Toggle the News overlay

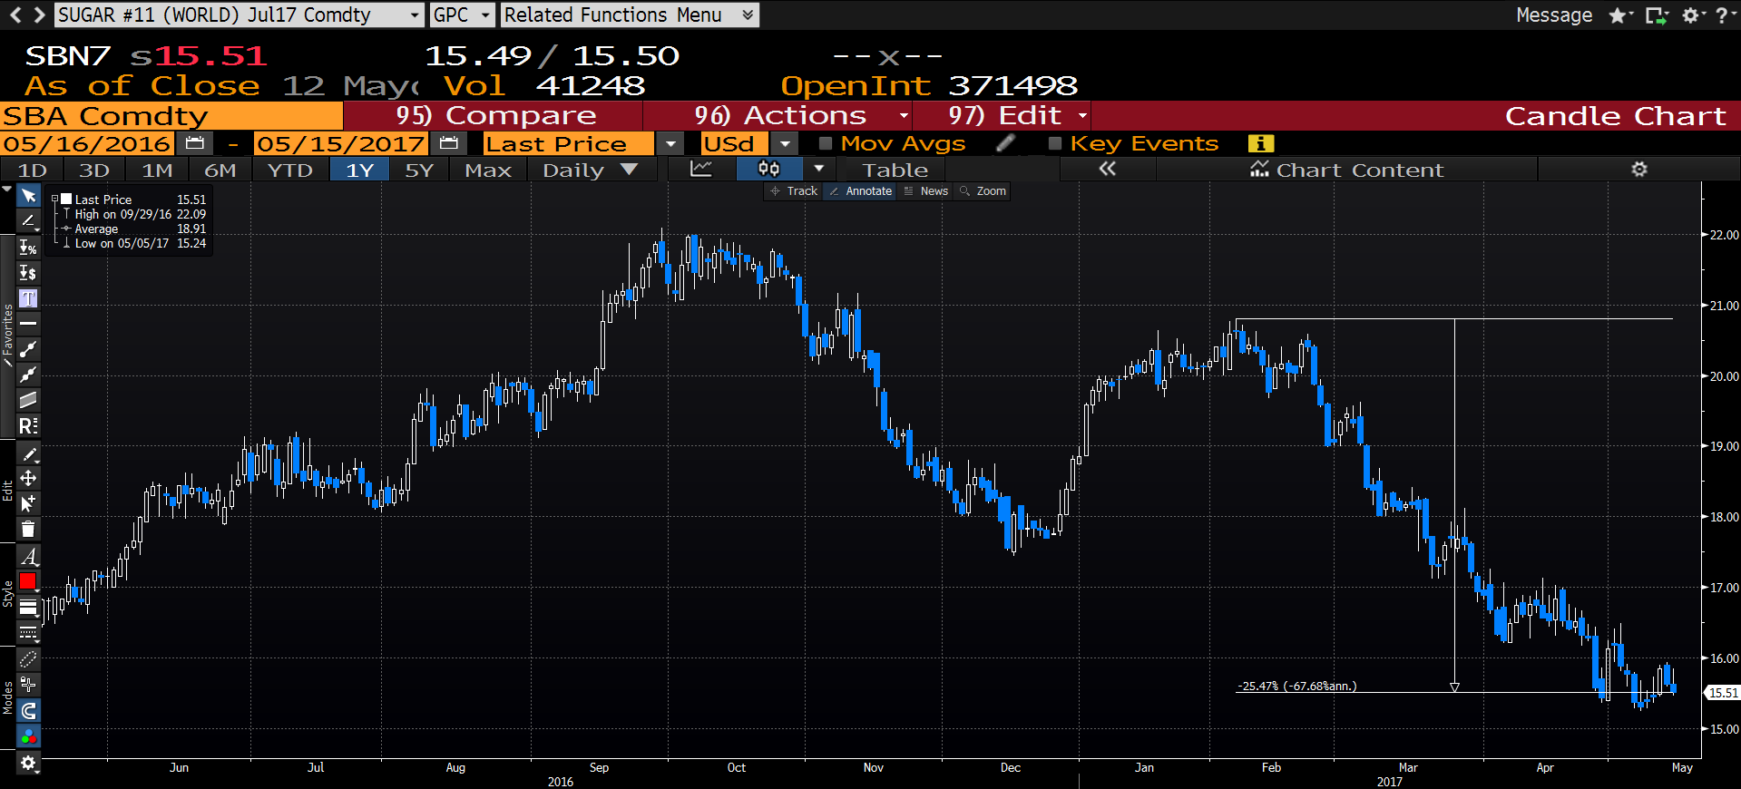coord(925,191)
